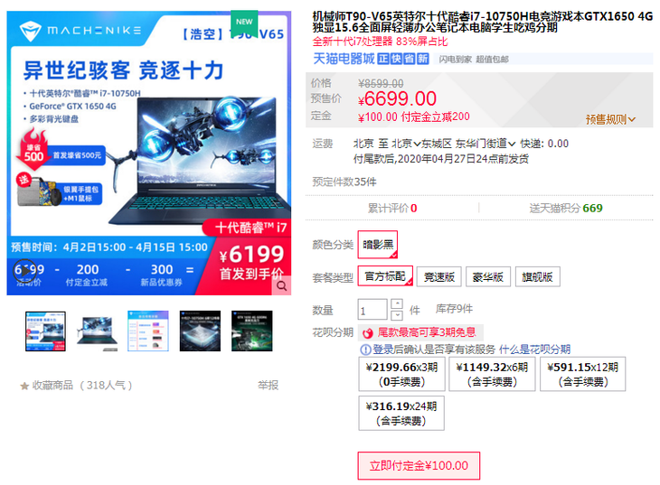
Task: Select the second laptop front view thumbnail
Action: pos(98,331)
